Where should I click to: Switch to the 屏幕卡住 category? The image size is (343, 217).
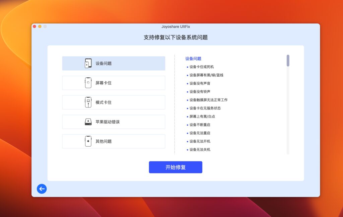(x=114, y=82)
